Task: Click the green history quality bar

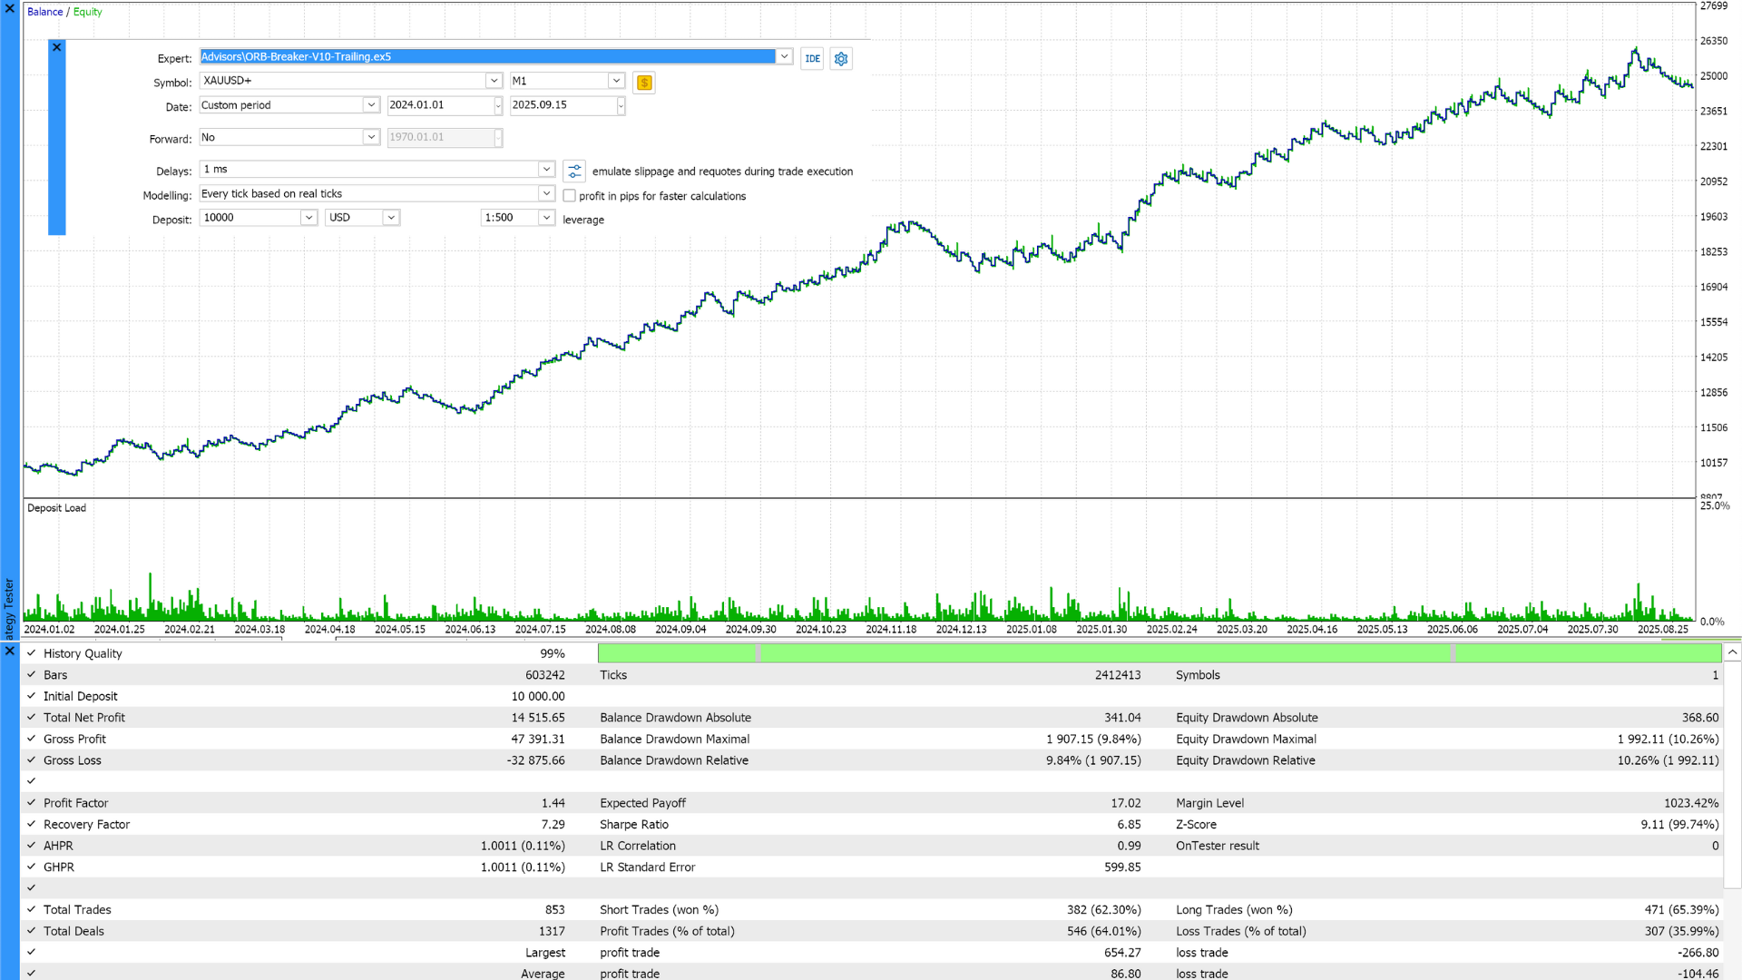Action: click(x=1159, y=652)
